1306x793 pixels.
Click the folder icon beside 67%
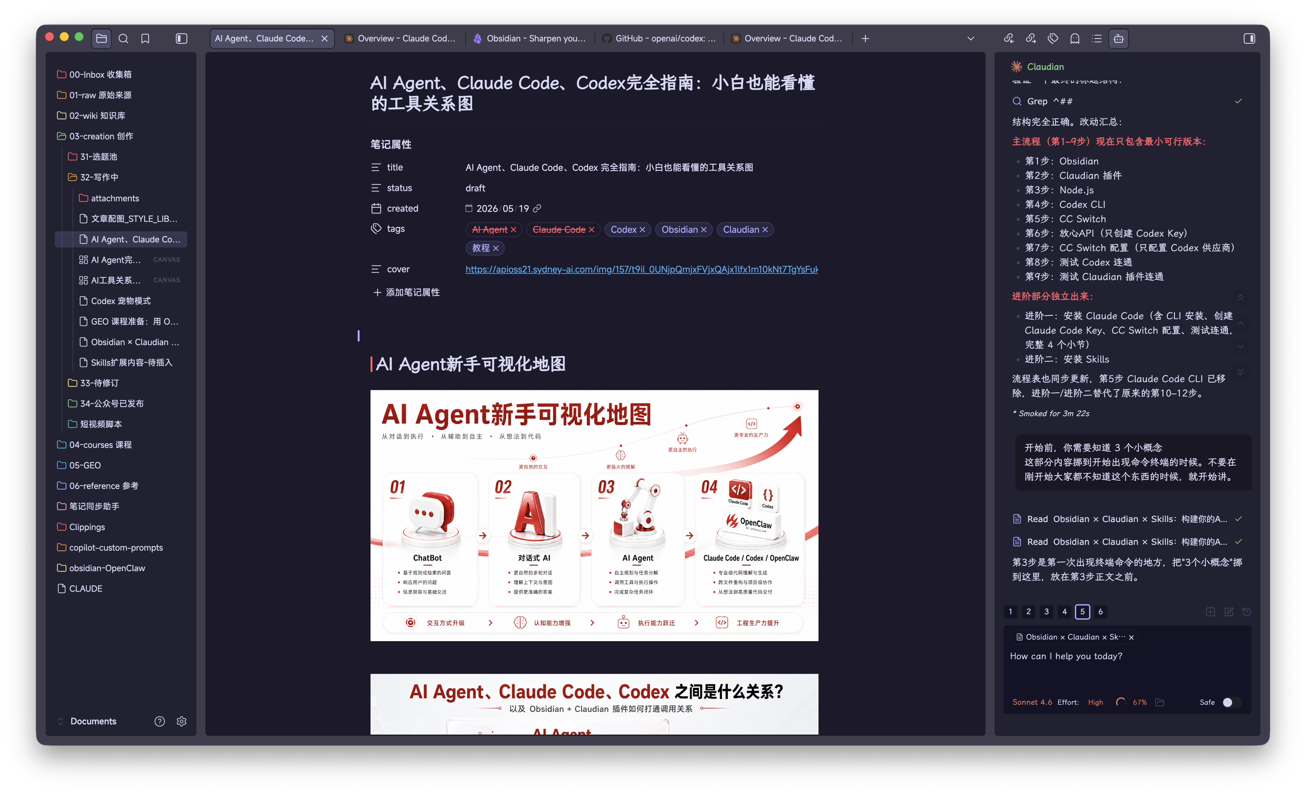(1160, 702)
